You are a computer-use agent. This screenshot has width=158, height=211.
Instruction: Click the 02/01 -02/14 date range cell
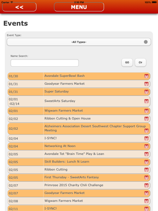point(25,102)
